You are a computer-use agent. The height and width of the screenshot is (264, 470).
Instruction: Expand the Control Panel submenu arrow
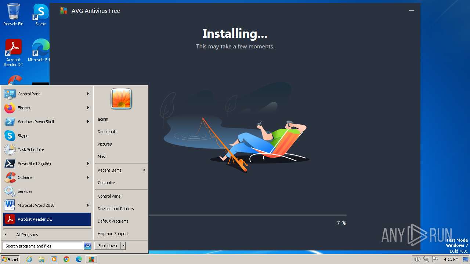[x=88, y=94]
